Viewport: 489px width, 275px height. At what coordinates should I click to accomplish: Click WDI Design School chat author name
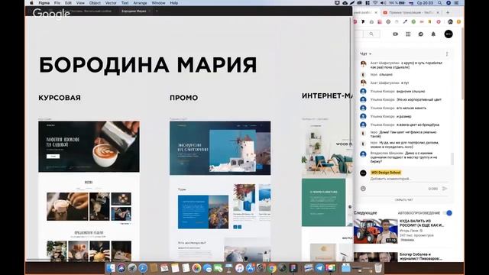[386, 173]
